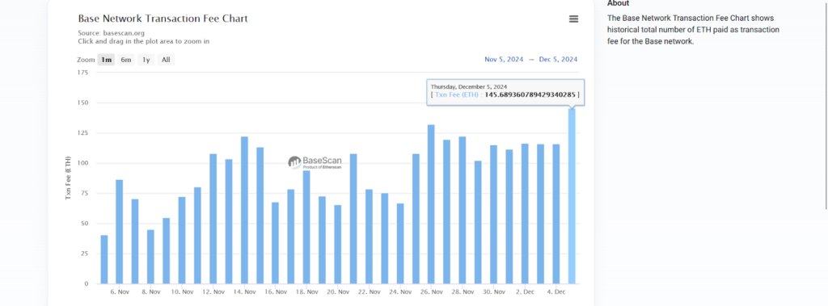Click the Zoom label text
Viewport: 828px width, 306px height.
click(x=86, y=60)
